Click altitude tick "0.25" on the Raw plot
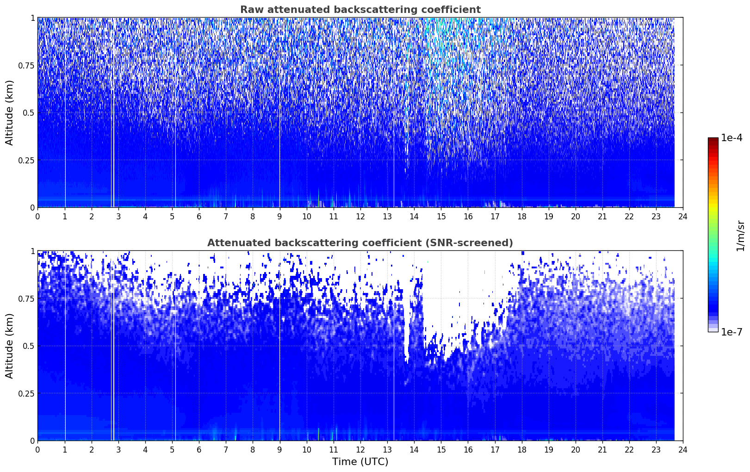Image resolution: width=750 pixels, height=472 pixels. point(26,160)
